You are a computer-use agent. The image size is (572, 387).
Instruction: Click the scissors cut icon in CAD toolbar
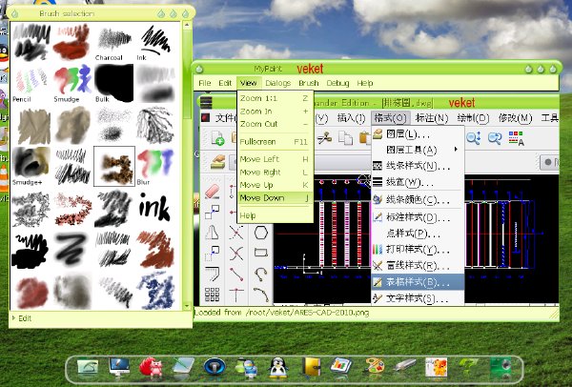(324, 138)
